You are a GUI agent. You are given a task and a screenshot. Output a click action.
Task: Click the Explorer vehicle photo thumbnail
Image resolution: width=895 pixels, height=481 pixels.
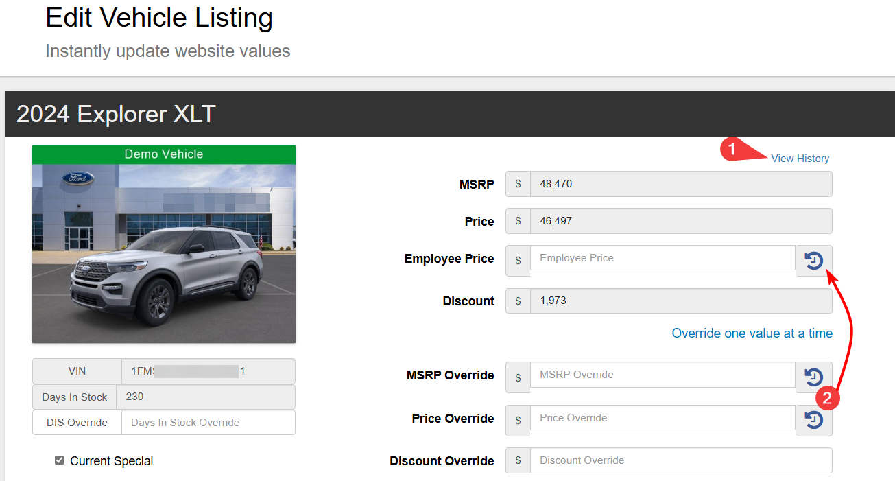click(164, 253)
